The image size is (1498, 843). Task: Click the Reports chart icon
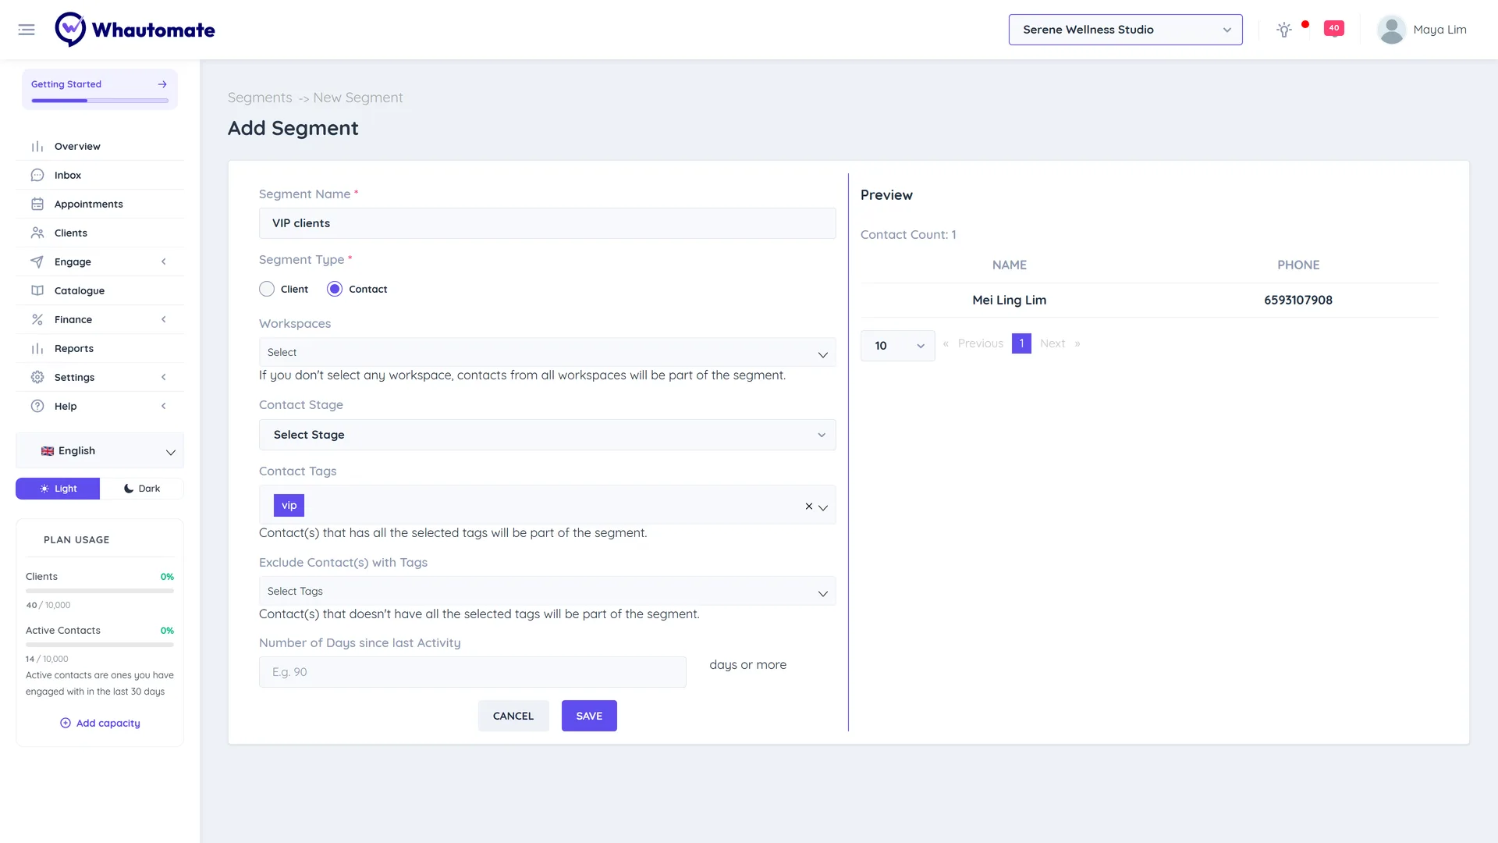[x=37, y=348]
